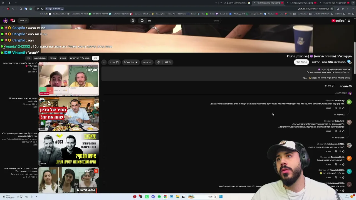The image size is (356, 200).
Task: Open the on-screen keyboard icon in the search box
Action: pos(149,21)
